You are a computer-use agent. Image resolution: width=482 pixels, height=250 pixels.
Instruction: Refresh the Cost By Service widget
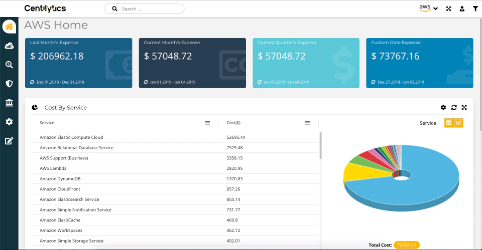point(454,107)
